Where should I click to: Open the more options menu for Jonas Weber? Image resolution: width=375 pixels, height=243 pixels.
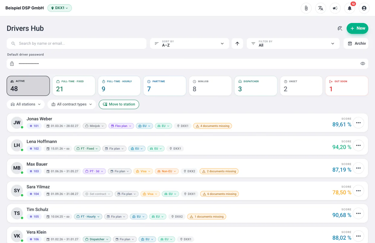[358, 123]
